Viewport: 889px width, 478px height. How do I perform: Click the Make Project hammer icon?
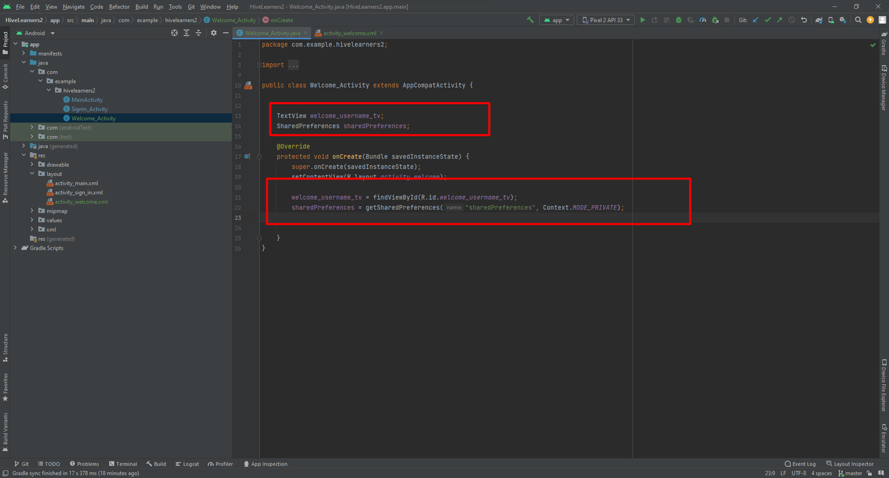coord(531,20)
